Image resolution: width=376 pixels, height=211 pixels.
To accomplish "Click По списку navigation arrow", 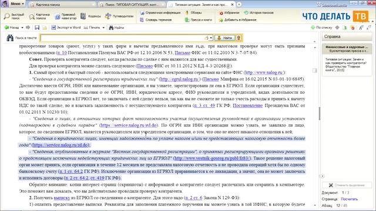I will 321,28.
